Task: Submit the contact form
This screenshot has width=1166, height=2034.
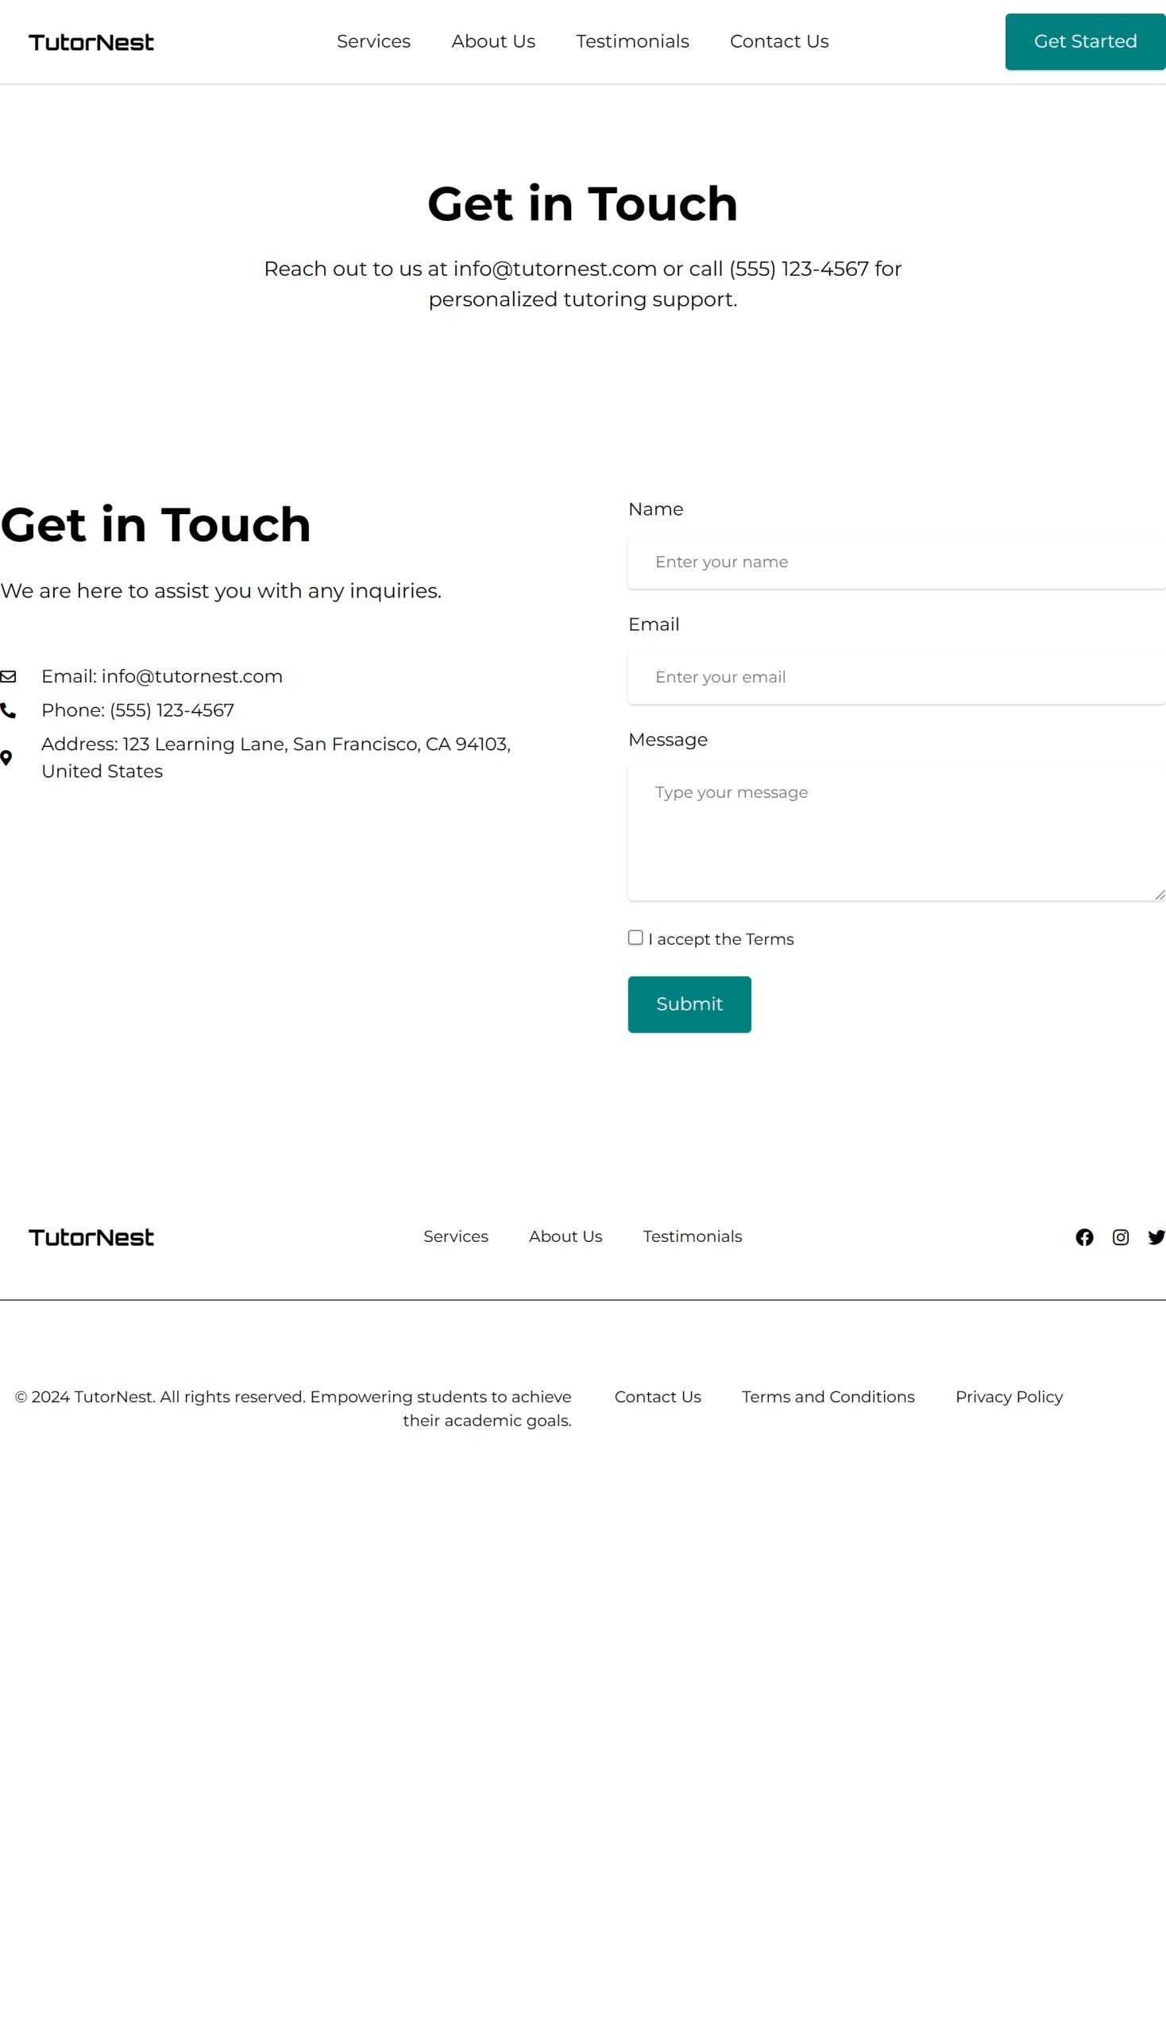Action: 689,1003
